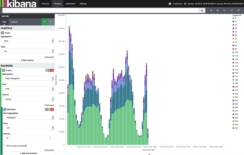Click the interval stepper arrows next to 10

(x=50, y=138)
